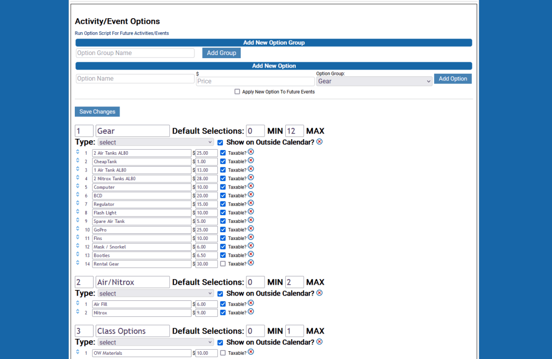Remove the Rental Gear option row
Viewport: 552px width, 359px height.
251,263
